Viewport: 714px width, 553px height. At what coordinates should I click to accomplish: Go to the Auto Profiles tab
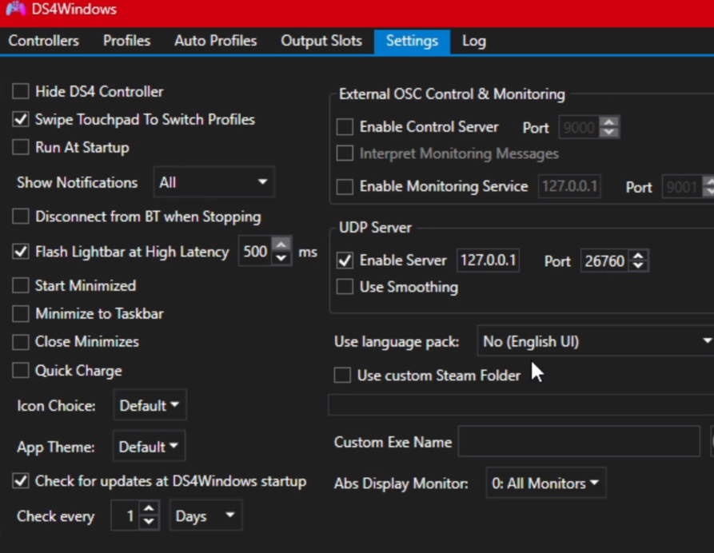click(215, 41)
